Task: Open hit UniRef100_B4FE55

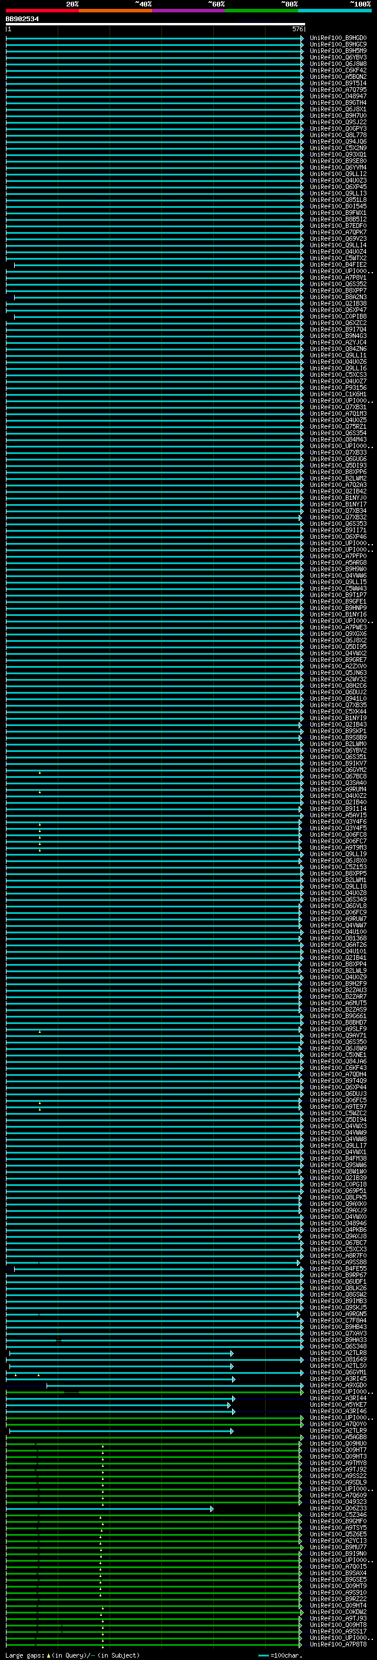Action: tap(338, 1268)
